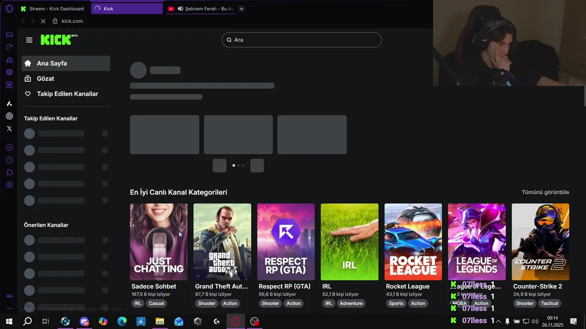The width and height of the screenshot is (586, 329).
Task: Open IRL grass category thumbnail
Action: pyautogui.click(x=349, y=242)
